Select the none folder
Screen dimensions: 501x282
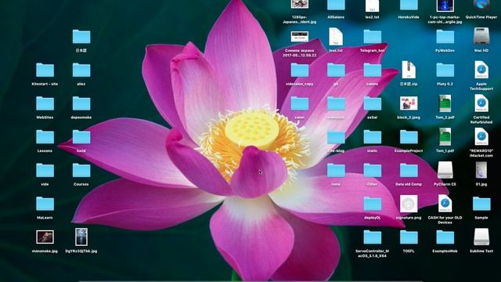point(336,171)
